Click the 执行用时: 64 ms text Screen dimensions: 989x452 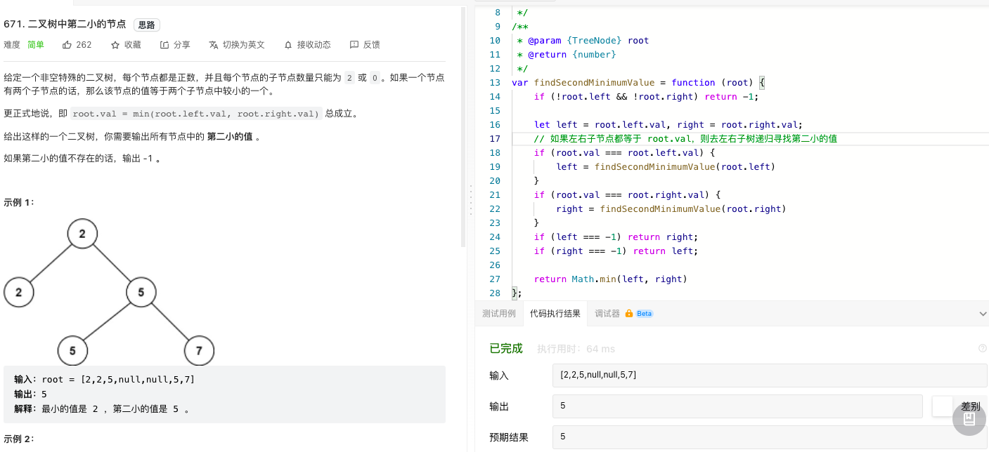[x=576, y=349]
